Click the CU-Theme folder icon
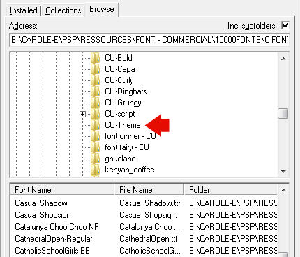This screenshot has width=300, height=257. click(96, 125)
